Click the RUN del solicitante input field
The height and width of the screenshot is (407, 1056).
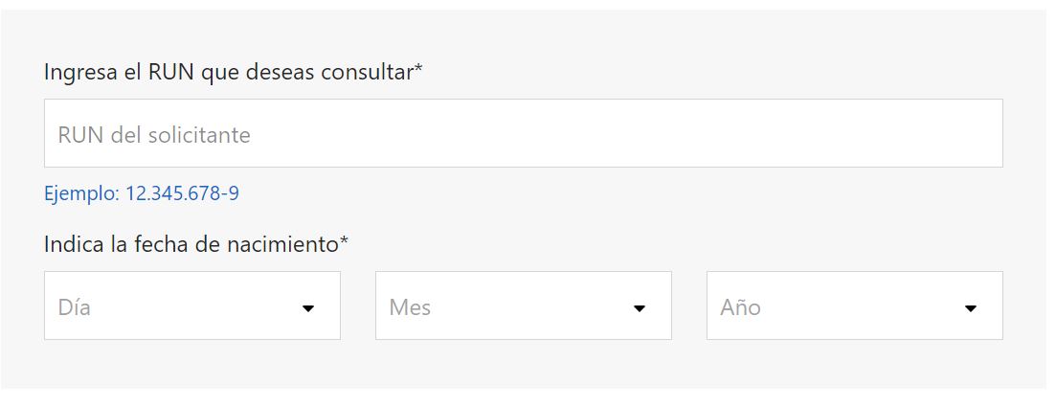coord(523,134)
